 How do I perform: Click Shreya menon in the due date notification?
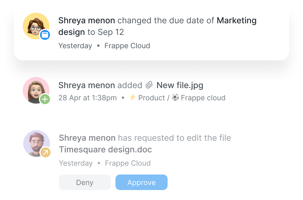87,20
